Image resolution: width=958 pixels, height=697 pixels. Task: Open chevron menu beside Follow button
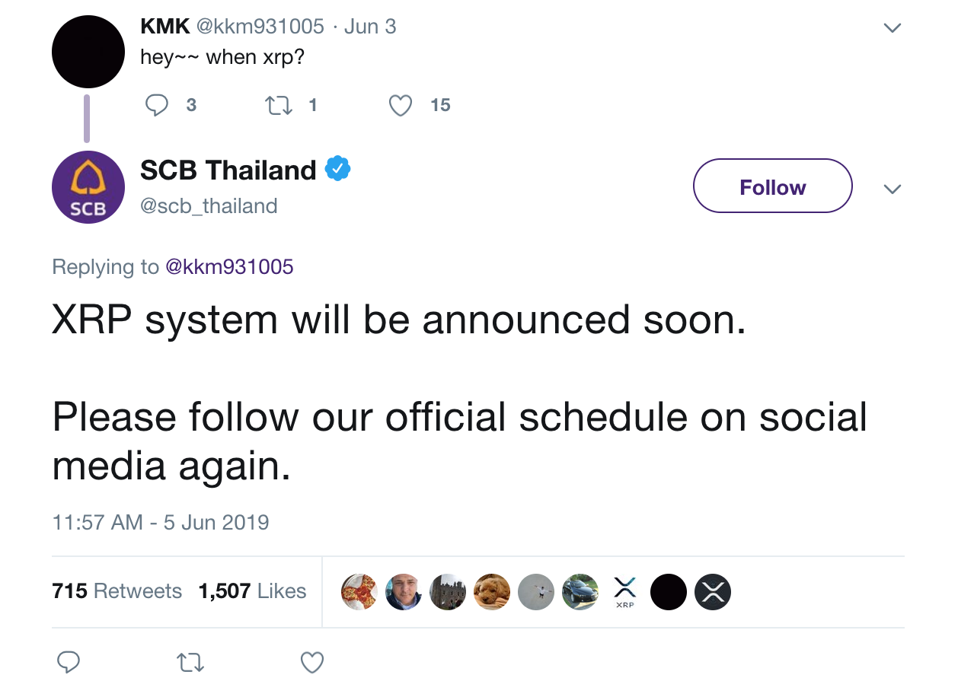[x=892, y=189]
